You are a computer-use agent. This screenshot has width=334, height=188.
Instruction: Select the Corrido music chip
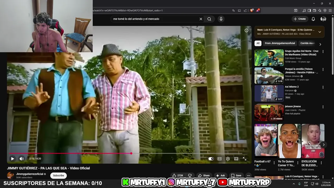[x=308, y=43]
